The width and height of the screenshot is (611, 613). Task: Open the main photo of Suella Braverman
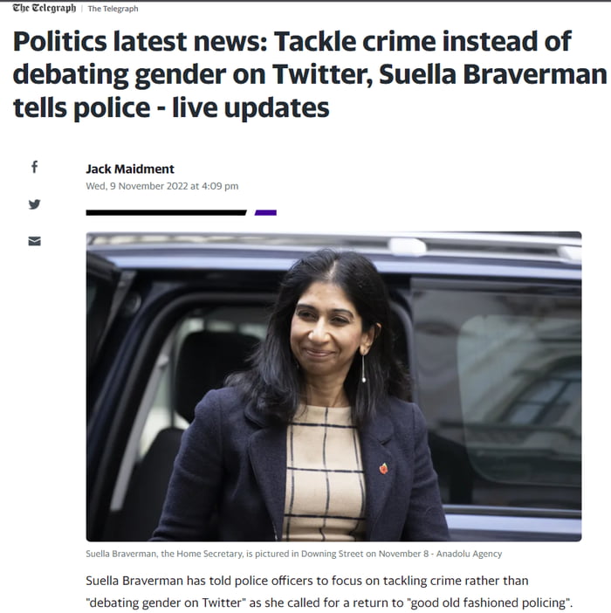(x=333, y=387)
